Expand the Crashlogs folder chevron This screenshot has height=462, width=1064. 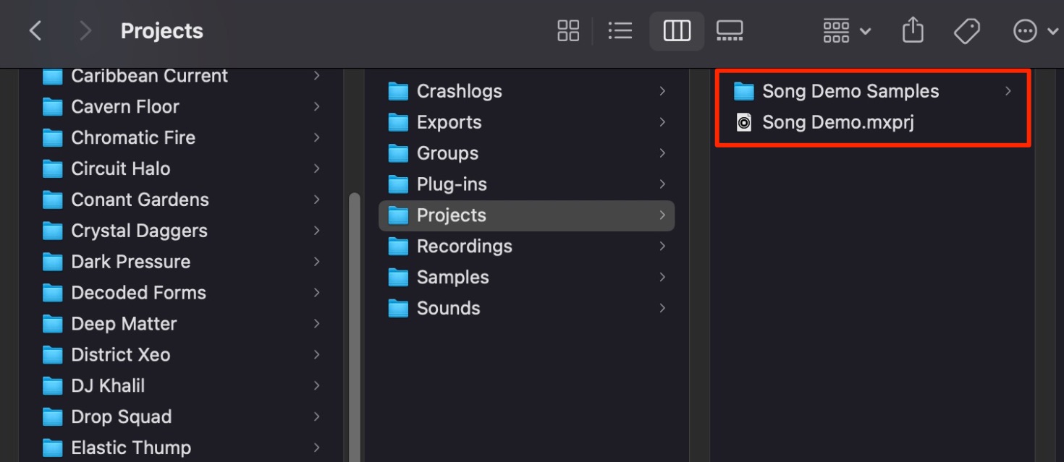click(662, 91)
